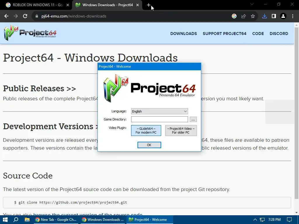Image resolution: width=299 pixels, height=224 pixels.
Task: Open SUPPORT PROJECT64 navigation link
Action: click(x=225, y=34)
